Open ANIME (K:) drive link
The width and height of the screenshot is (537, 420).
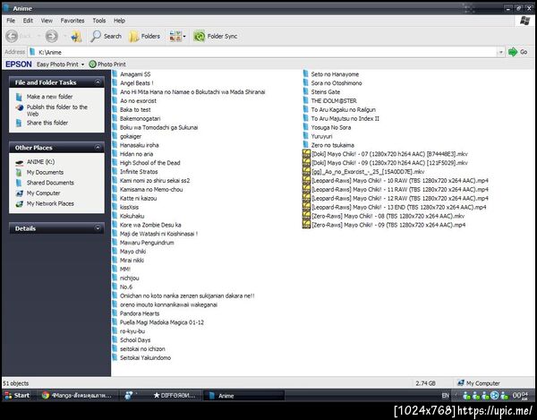40,162
